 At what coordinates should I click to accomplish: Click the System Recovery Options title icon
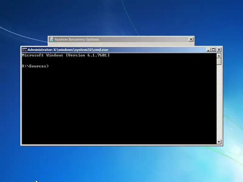tap(52, 39)
